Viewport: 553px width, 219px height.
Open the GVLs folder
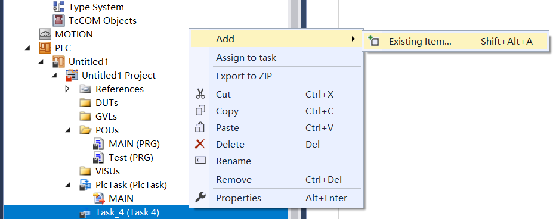[x=106, y=116]
